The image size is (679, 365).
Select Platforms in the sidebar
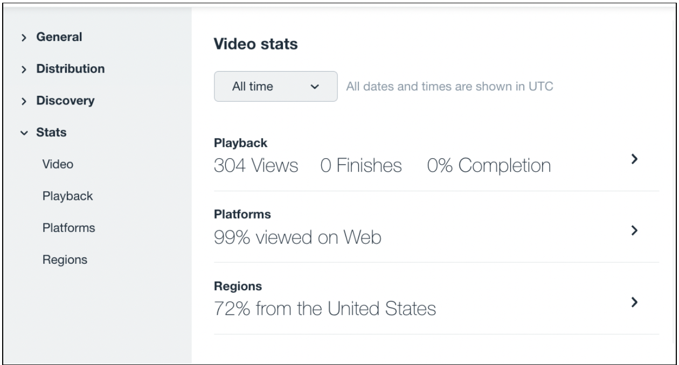point(68,228)
